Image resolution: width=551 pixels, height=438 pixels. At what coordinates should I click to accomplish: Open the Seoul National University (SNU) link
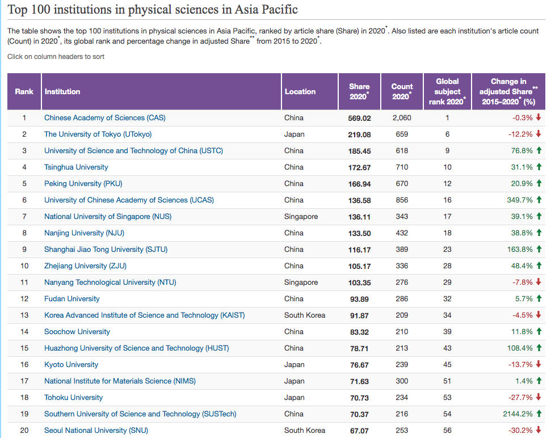coord(96,431)
